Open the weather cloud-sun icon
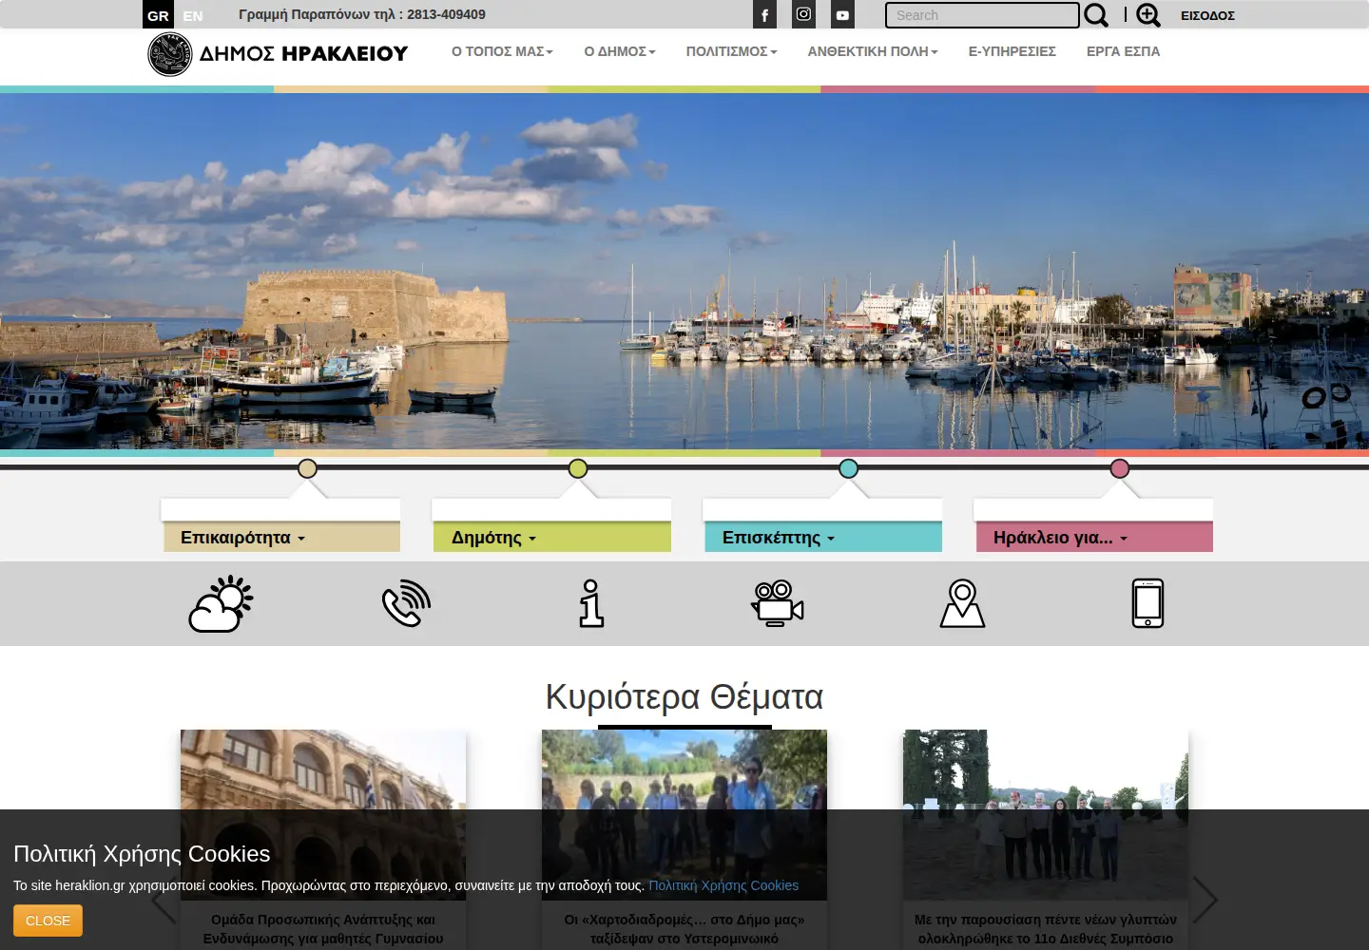Viewport: 1369px width, 950px height. click(x=221, y=603)
